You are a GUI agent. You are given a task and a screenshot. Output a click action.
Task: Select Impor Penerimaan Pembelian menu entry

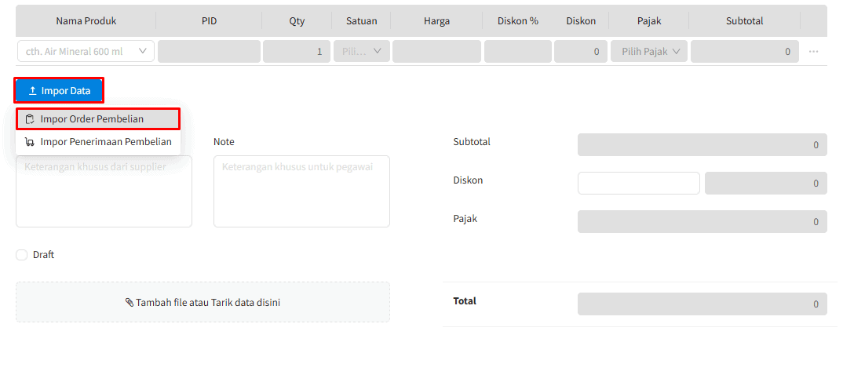[98, 143]
